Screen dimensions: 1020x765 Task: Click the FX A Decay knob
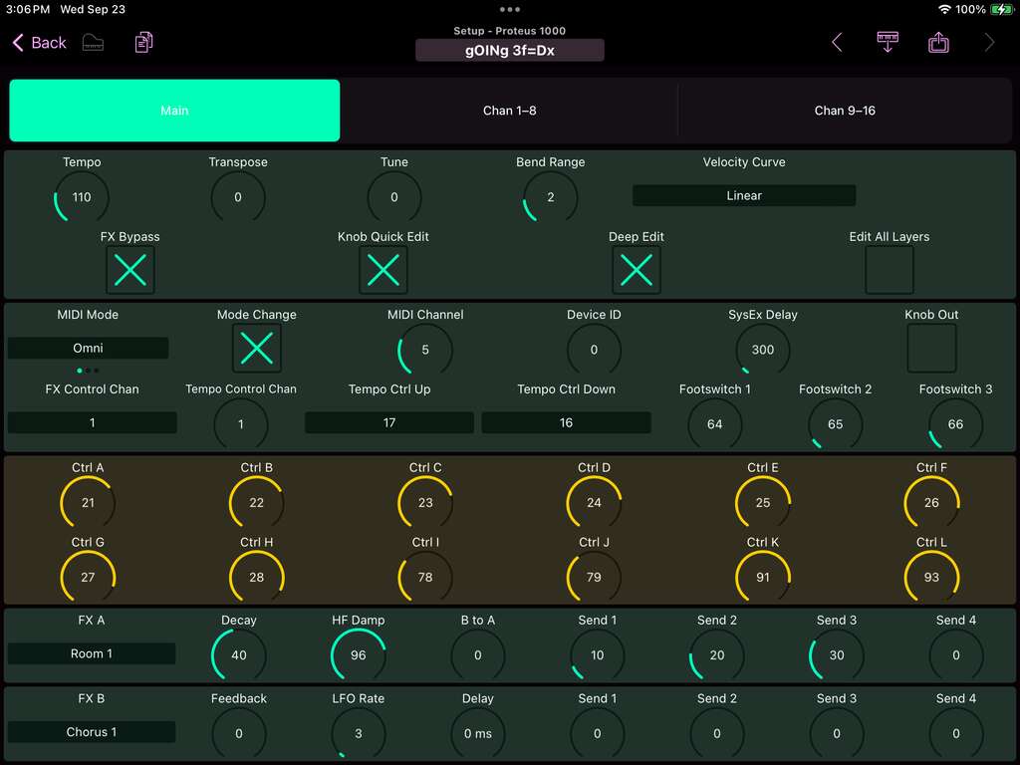[239, 655]
